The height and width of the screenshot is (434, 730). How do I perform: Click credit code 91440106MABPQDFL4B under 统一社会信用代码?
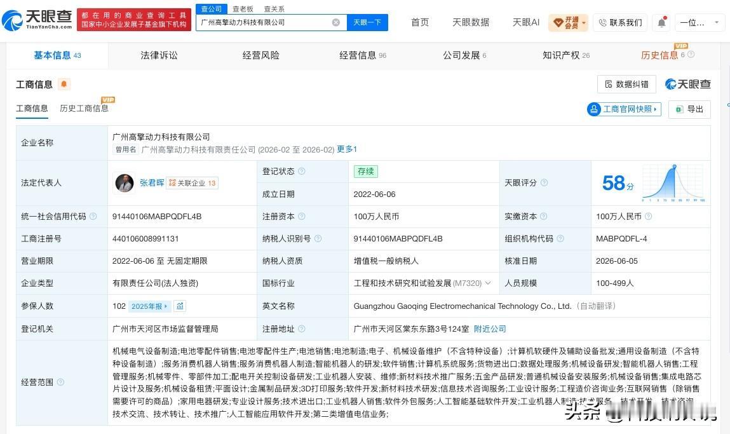(x=157, y=217)
